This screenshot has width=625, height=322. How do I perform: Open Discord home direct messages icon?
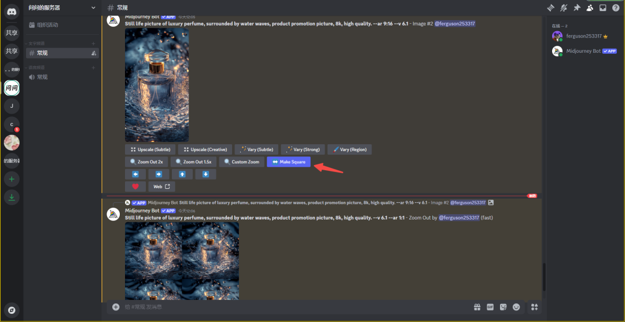click(x=12, y=12)
